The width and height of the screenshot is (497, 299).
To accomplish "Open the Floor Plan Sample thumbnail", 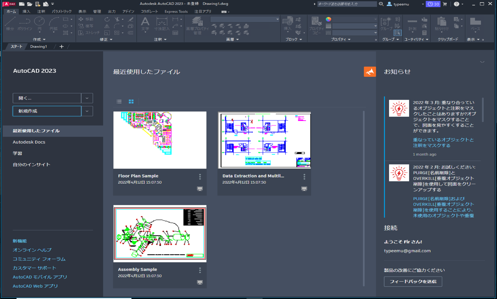I will click(160, 140).
